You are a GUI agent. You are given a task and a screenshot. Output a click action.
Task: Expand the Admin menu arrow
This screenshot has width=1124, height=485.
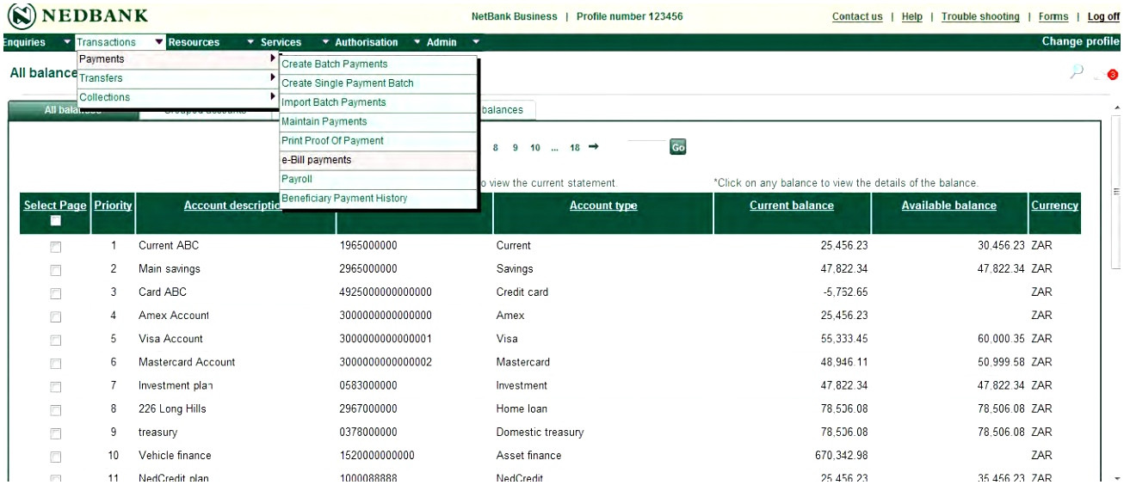(x=474, y=42)
